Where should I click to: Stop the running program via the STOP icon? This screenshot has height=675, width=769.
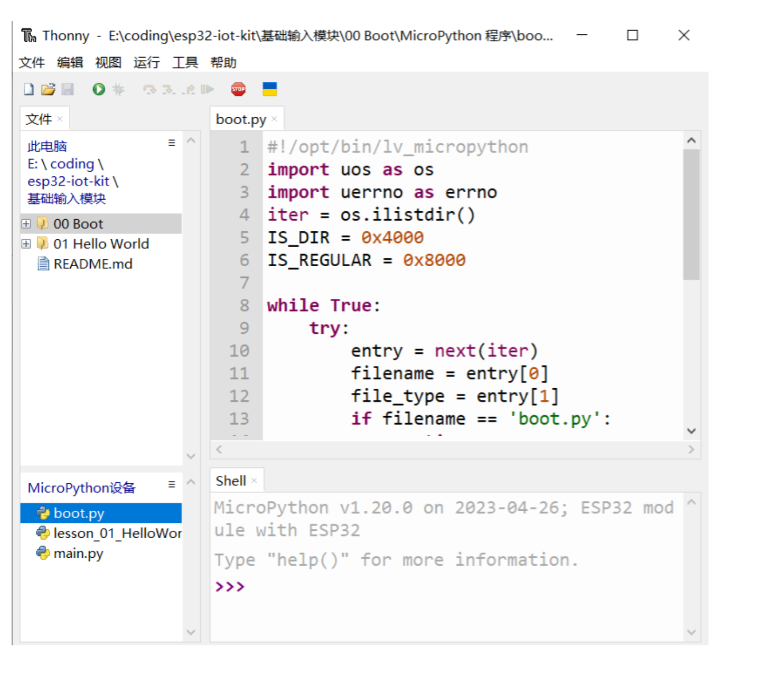(x=239, y=89)
